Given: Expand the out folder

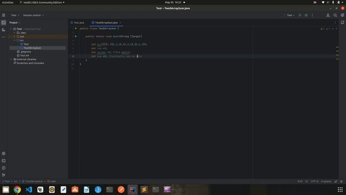Looking at the screenshot, I should click(15, 36).
